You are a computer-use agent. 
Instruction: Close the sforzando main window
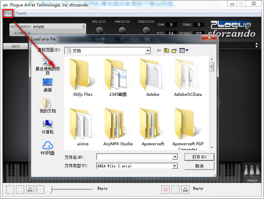[254, 4]
